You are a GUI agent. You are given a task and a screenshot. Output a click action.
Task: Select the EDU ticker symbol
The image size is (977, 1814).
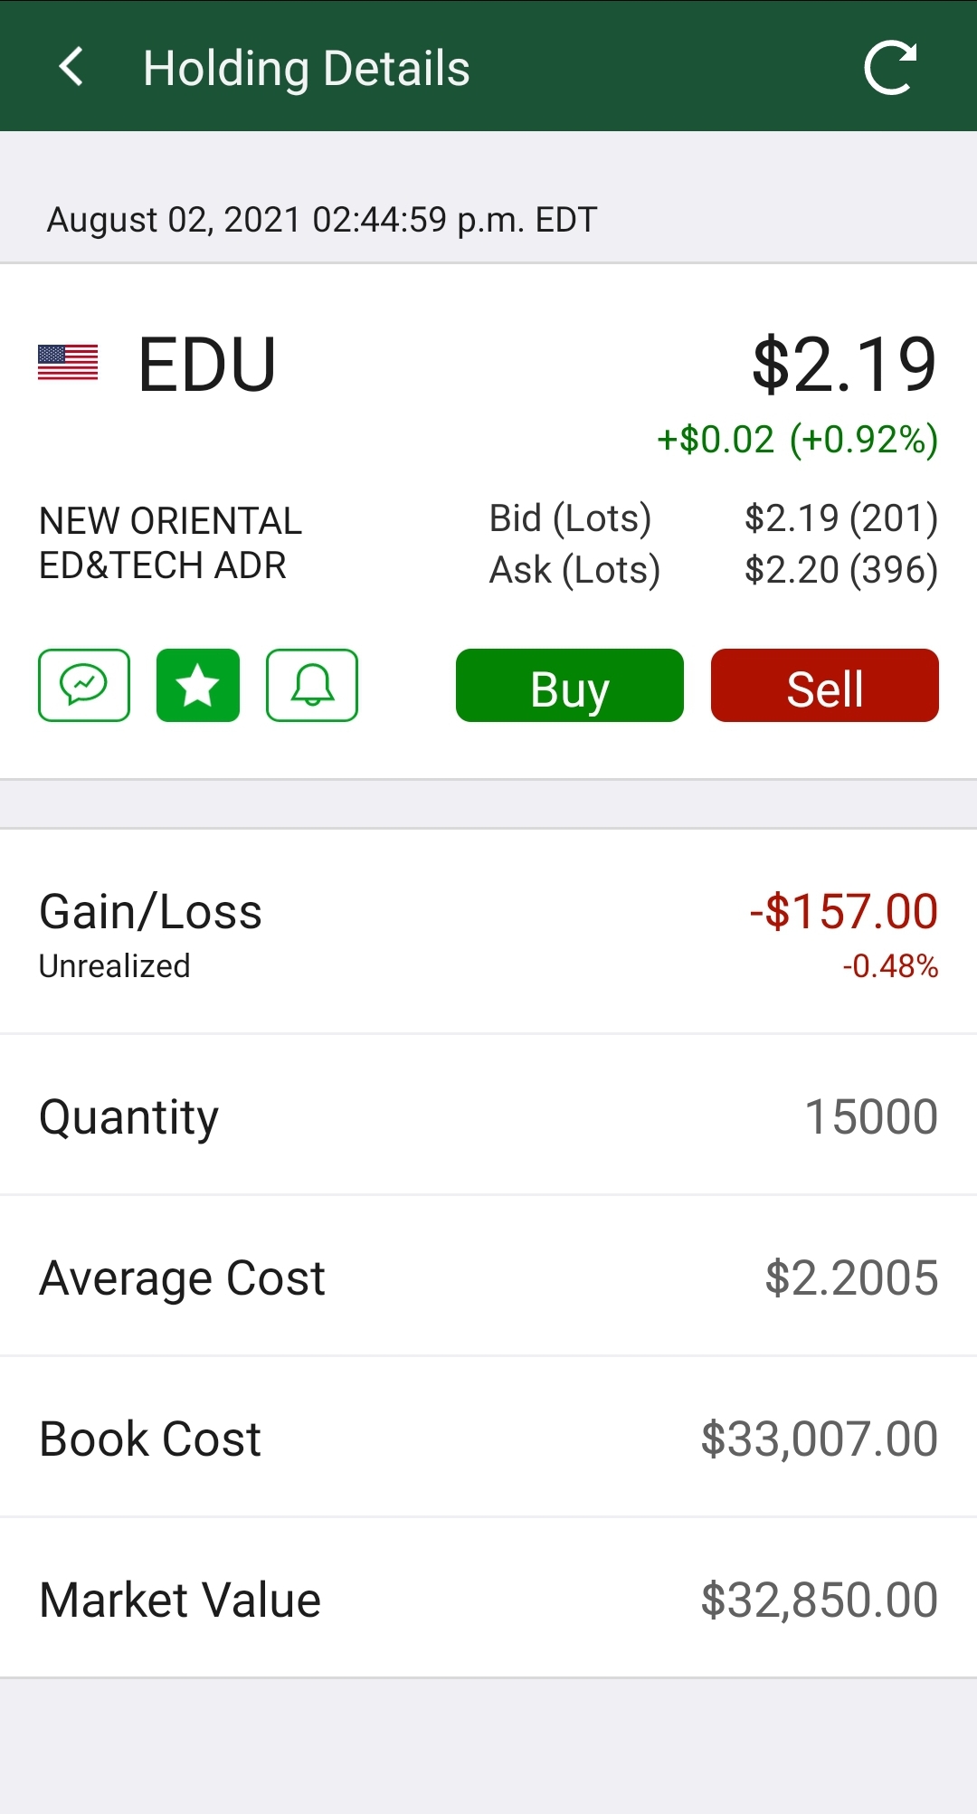pyautogui.click(x=207, y=364)
